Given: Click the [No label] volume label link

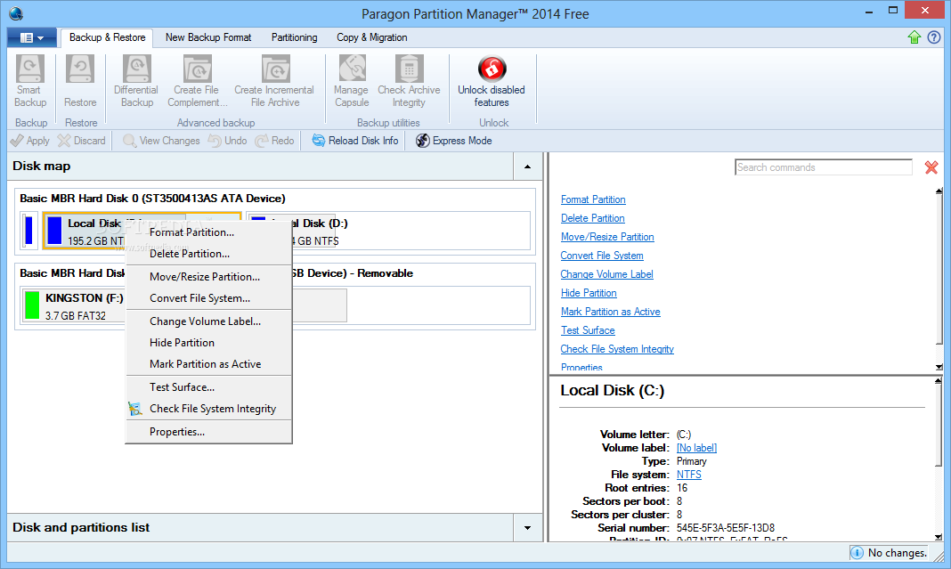Looking at the screenshot, I should (x=696, y=448).
